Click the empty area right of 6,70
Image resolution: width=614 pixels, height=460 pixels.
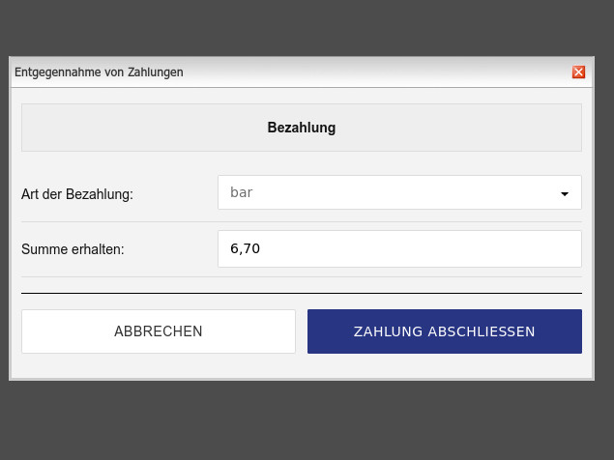coord(419,249)
